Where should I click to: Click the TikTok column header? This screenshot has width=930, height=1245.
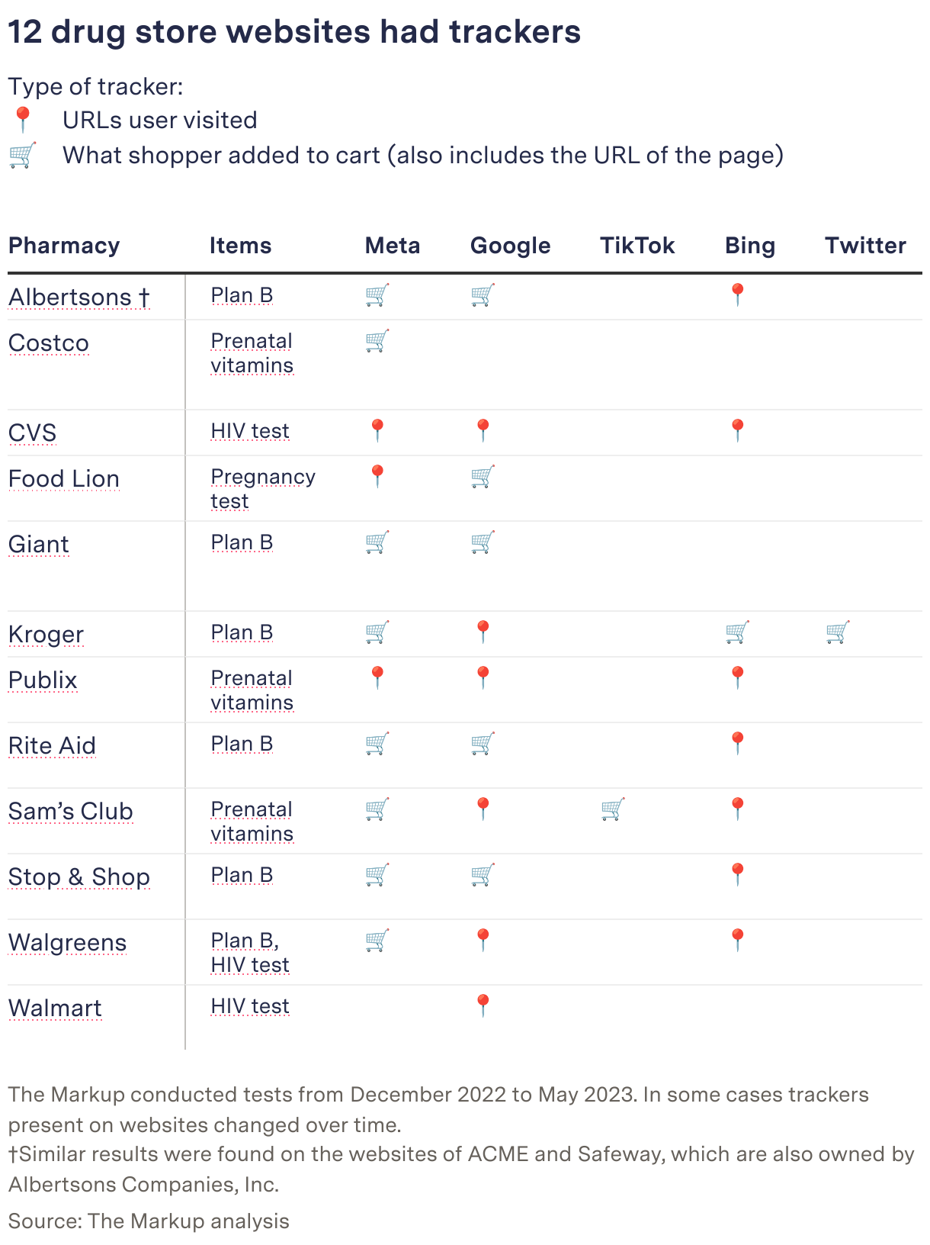coord(637,246)
